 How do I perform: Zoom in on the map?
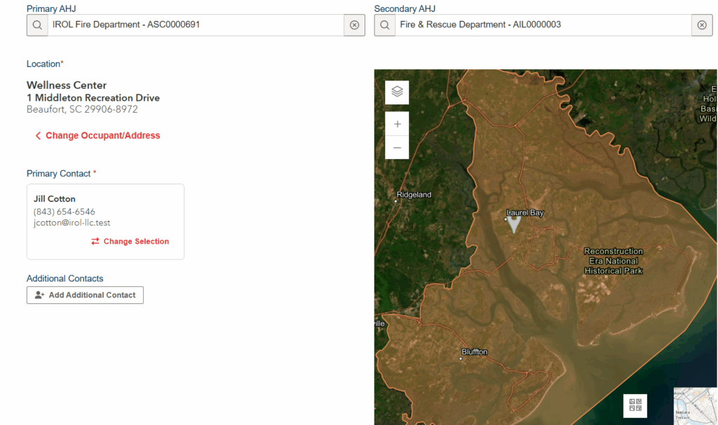[397, 124]
